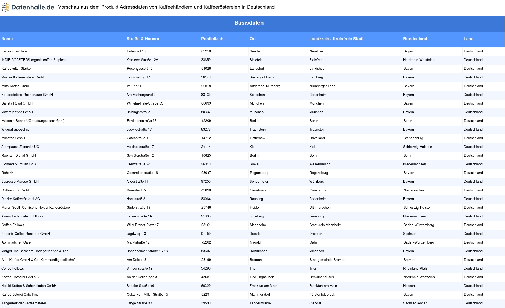Click town Sonderhofen
Image resolution: width=505 pixels, height=308 pixels.
[x=259, y=182]
